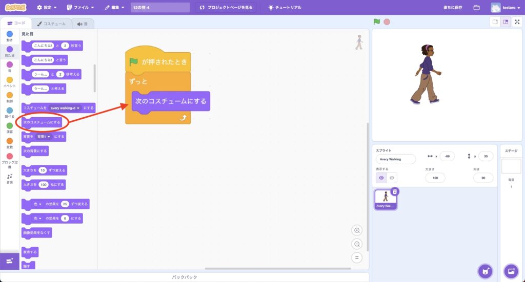The image size is (525, 282).
Task: Enter full screen stage mode
Action: 517,22
